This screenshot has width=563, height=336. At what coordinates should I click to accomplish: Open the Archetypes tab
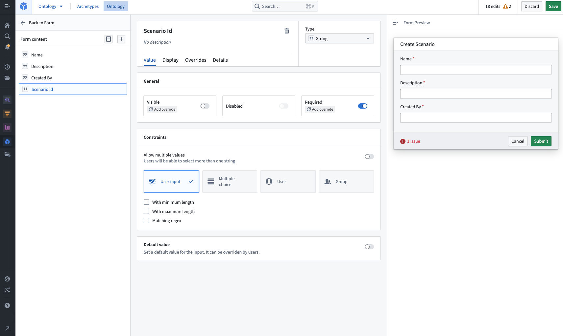click(x=88, y=6)
